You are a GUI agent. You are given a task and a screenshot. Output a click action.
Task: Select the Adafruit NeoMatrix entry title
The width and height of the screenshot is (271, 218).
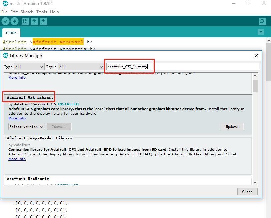pos(28,179)
